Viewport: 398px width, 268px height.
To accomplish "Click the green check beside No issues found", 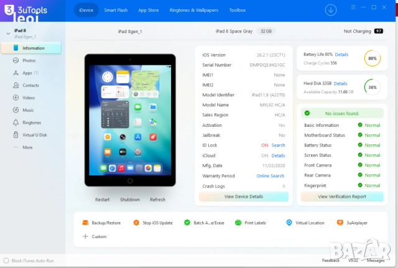I will pyautogui.click(x=307, y=113).
